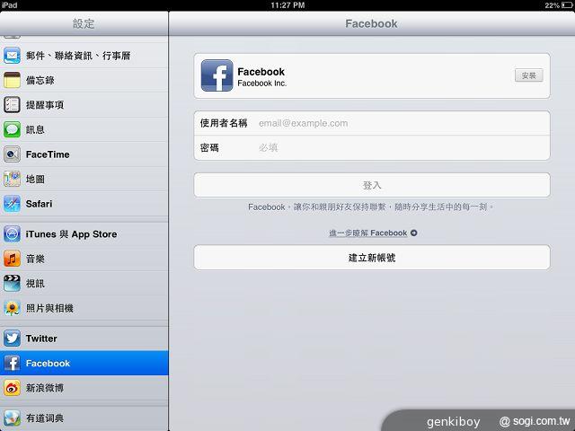Open 郵件、聯絡資訊、行事曆 settings
Image resolution: width=575 pixels, height=431 pixels.
[84, 56]
